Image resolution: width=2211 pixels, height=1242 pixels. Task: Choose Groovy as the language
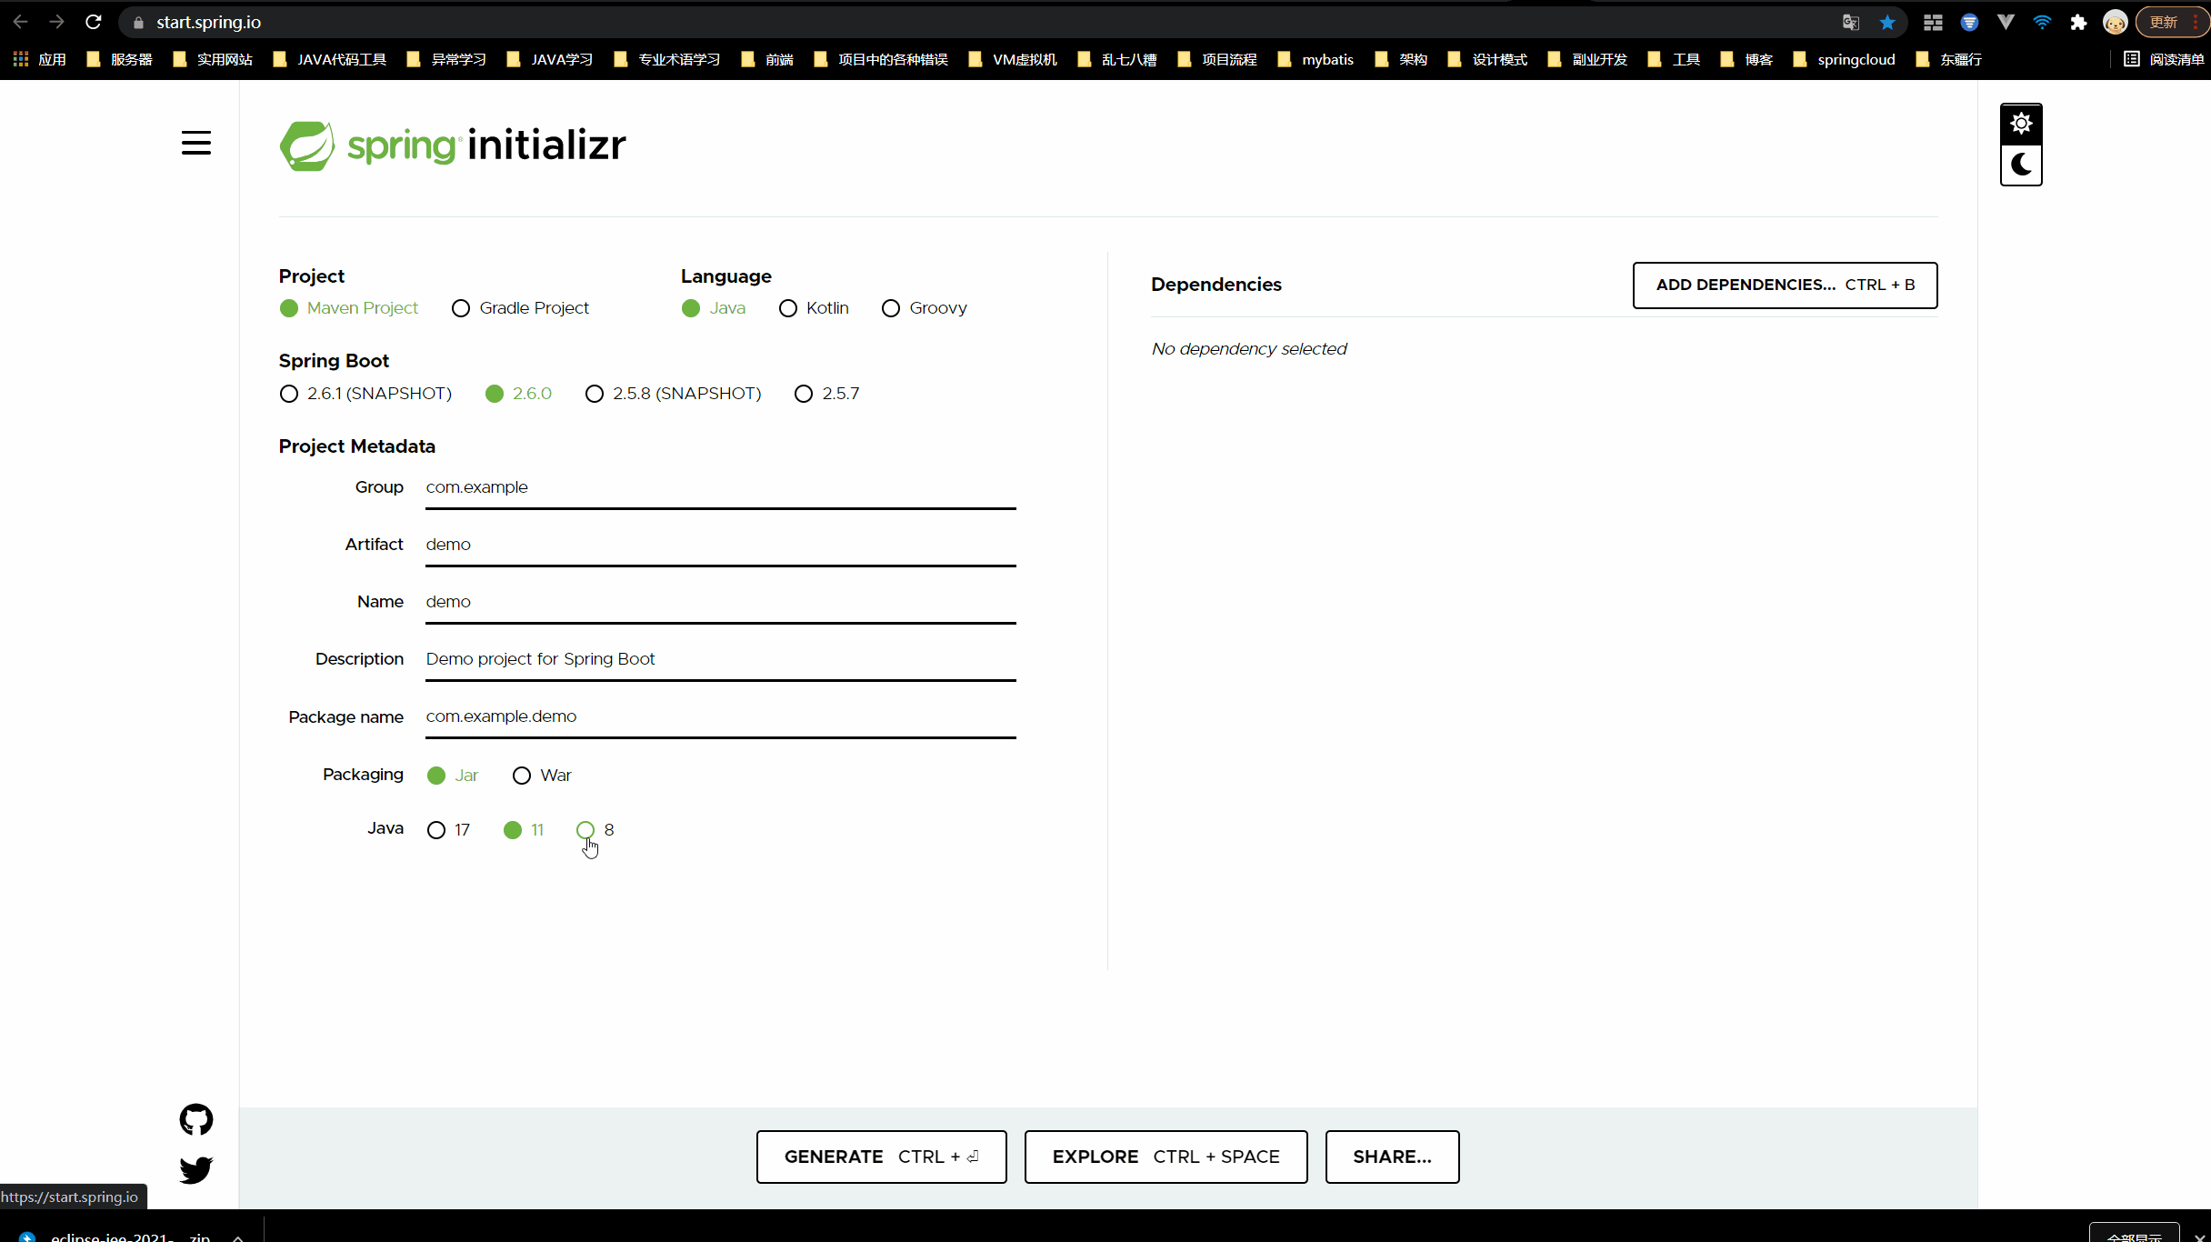[925, 308]
